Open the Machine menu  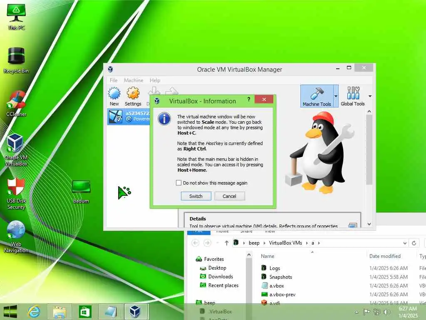click(134, 80)
